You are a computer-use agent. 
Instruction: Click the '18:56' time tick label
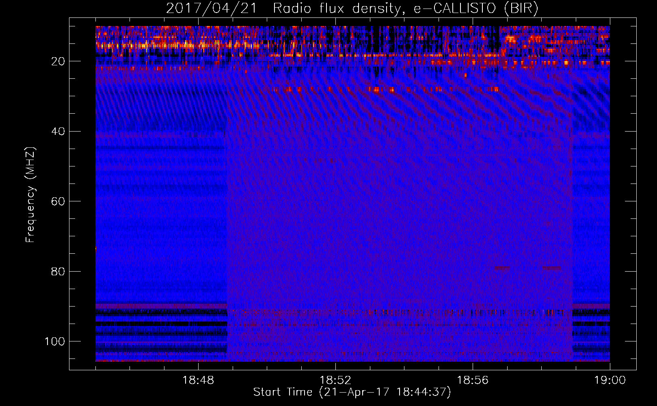click(473, 380)
